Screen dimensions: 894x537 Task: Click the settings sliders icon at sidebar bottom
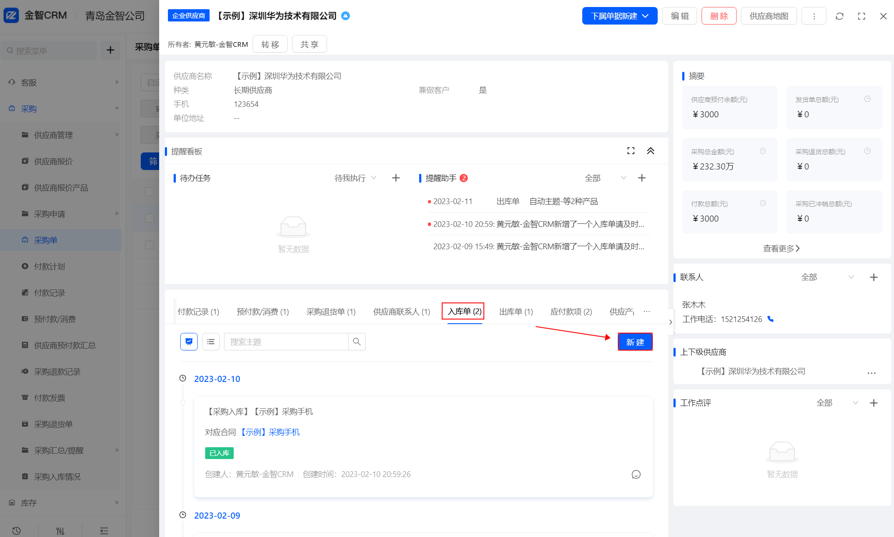[60, 531]
